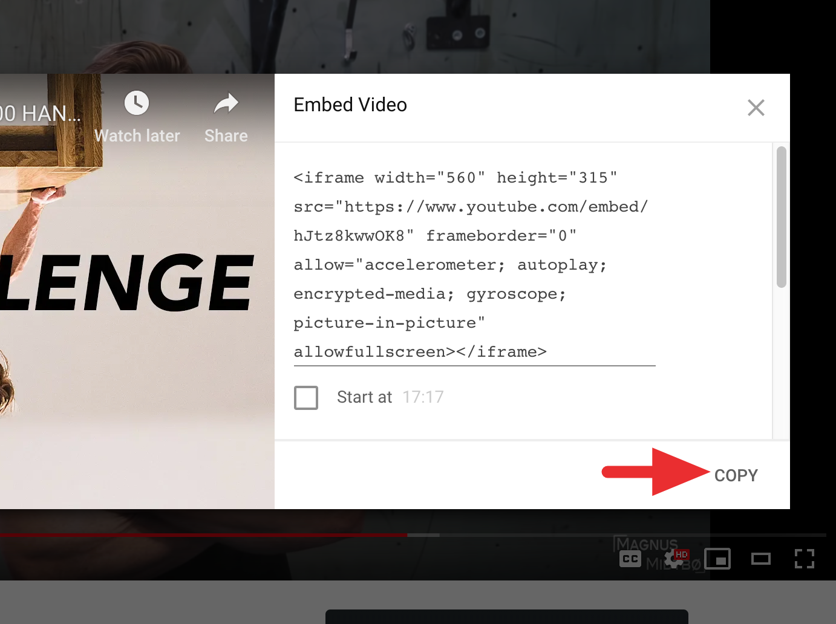Viewport: 836px width, 624px height.
Task: Click the video title text at top left
Action: (40, 114)
